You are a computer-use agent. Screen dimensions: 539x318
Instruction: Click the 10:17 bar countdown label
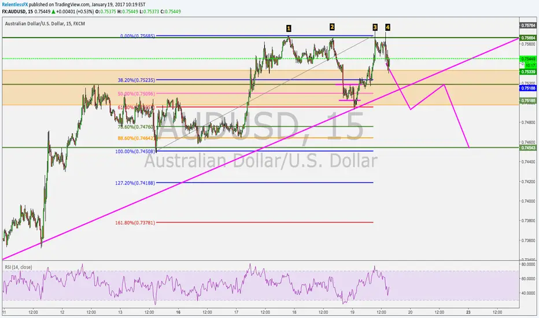[530, 65]
